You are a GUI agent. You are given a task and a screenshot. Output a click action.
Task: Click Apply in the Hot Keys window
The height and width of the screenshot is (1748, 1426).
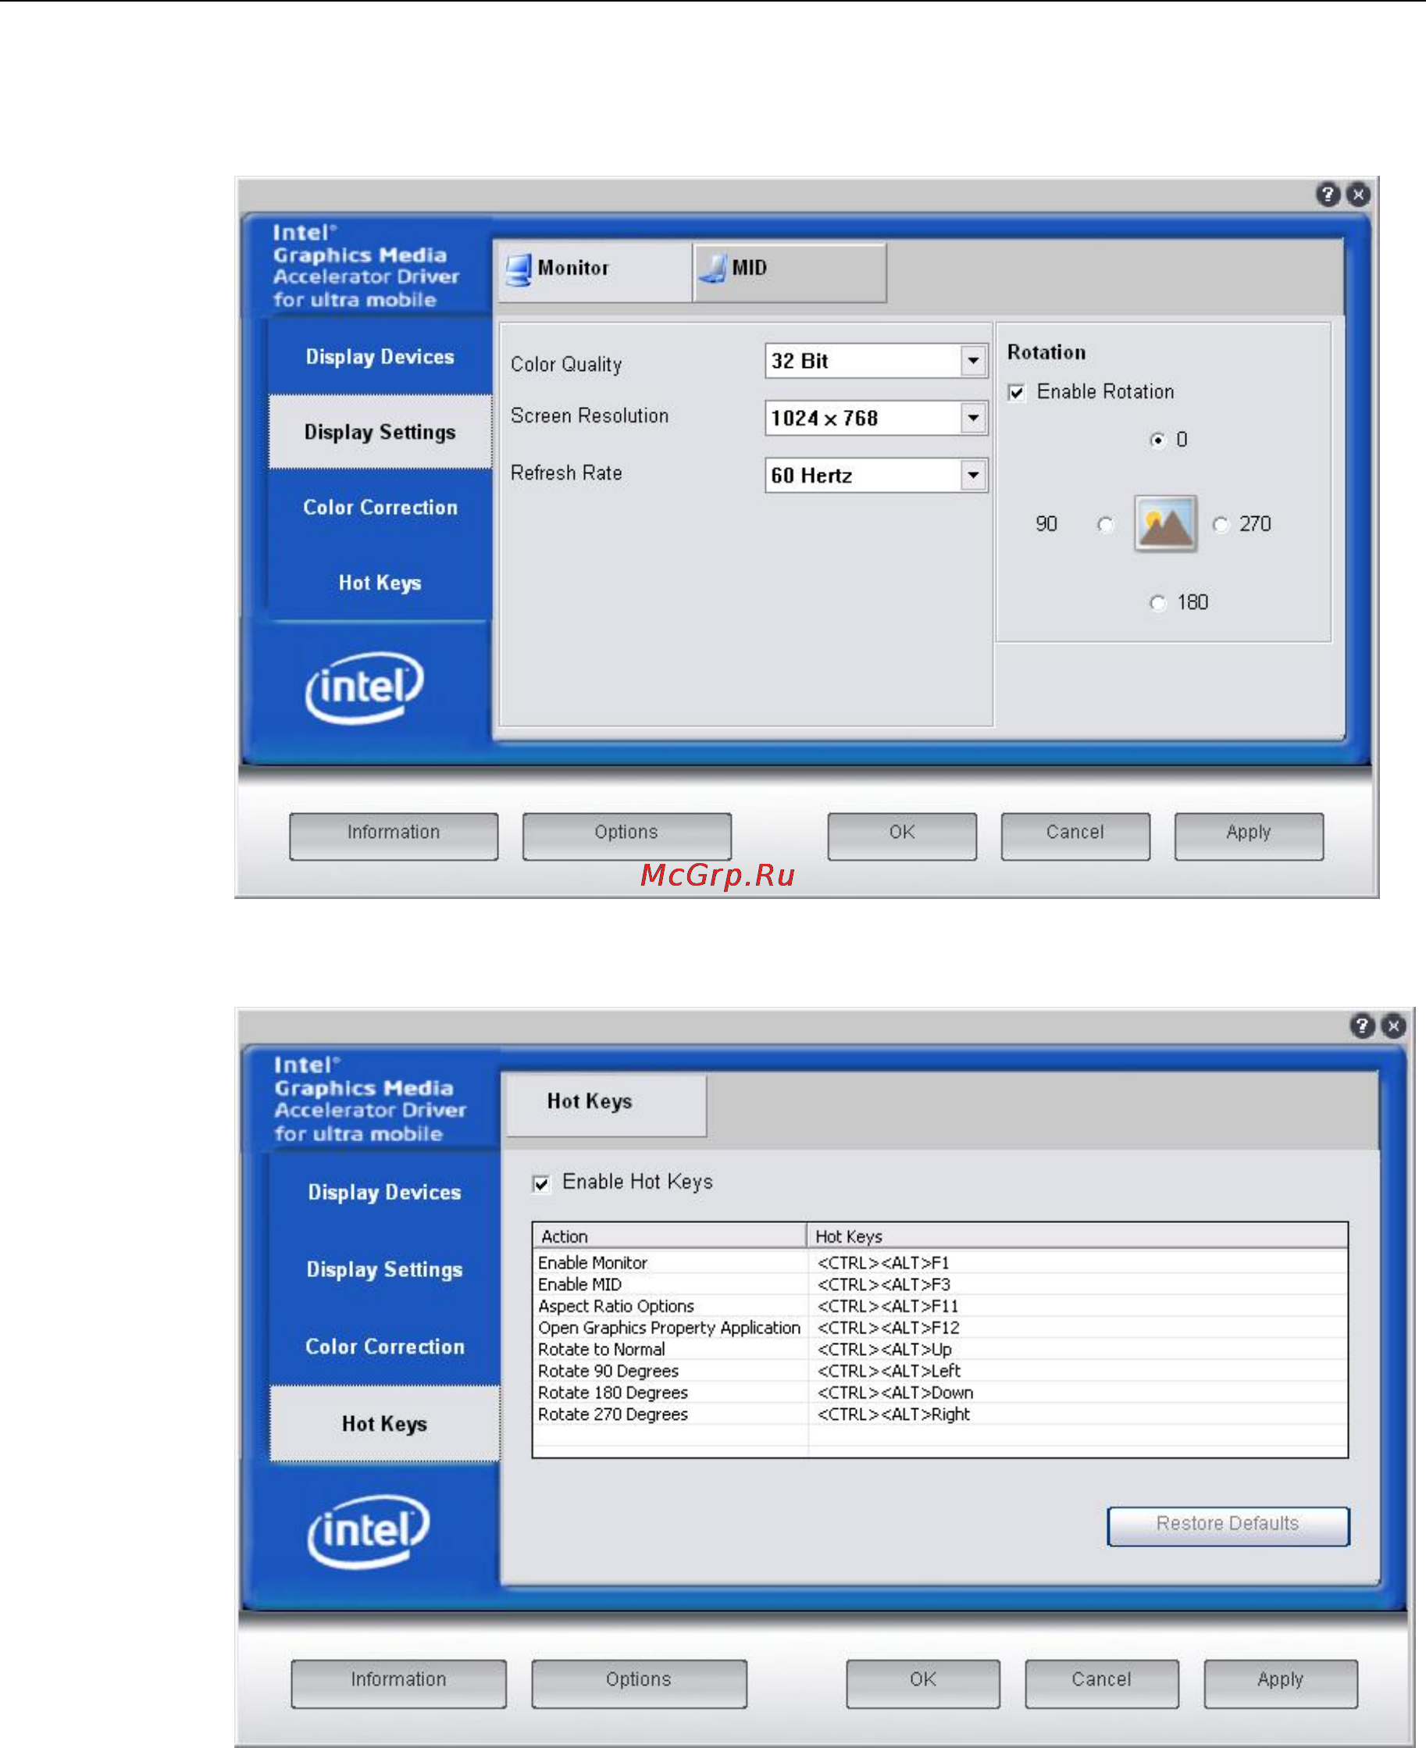coord(1281,1684)
